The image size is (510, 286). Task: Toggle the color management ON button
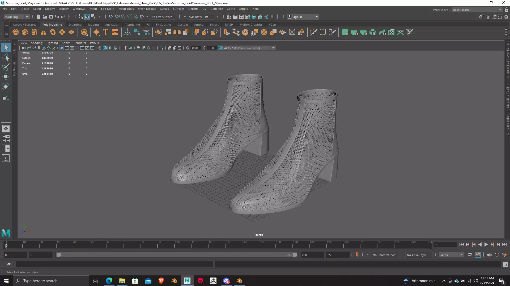click(220, 48)
